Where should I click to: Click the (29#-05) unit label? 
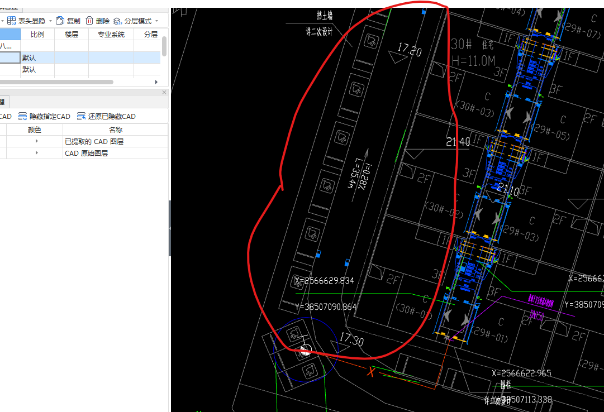(x=550, y=131)
